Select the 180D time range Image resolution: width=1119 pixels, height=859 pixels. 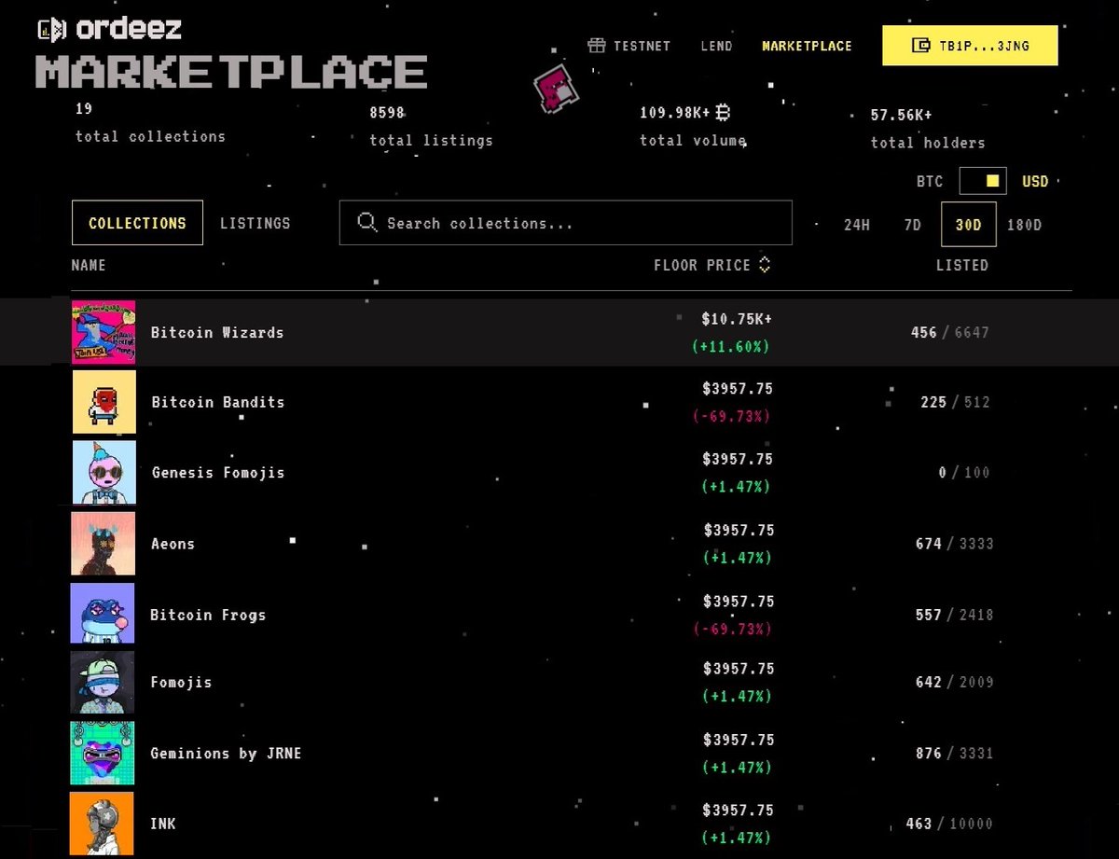coord(1025,225)
